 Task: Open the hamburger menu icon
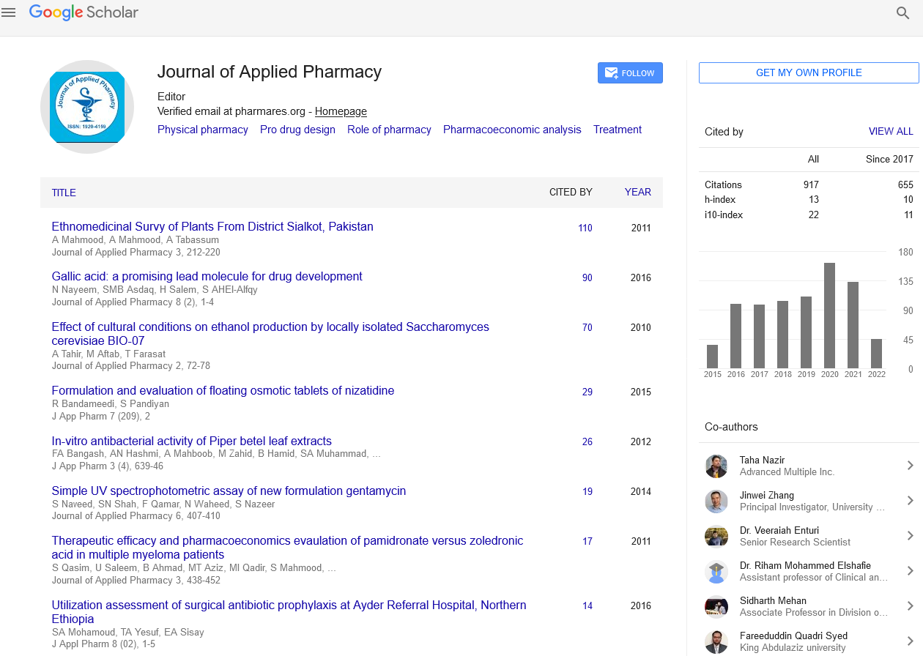pos(9,12)
